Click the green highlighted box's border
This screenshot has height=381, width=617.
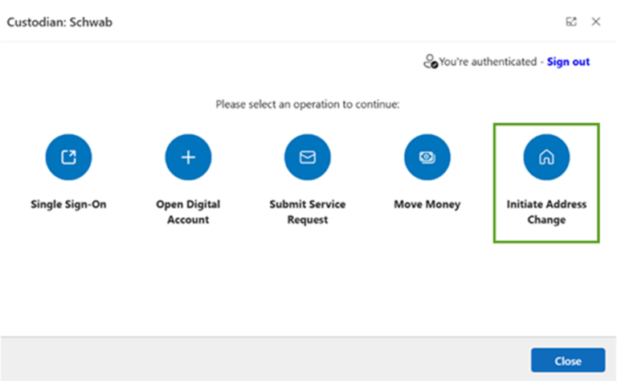pos(546,125)
